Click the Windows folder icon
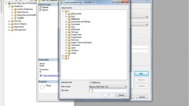The image size is (189, 106). pos(69,50)
